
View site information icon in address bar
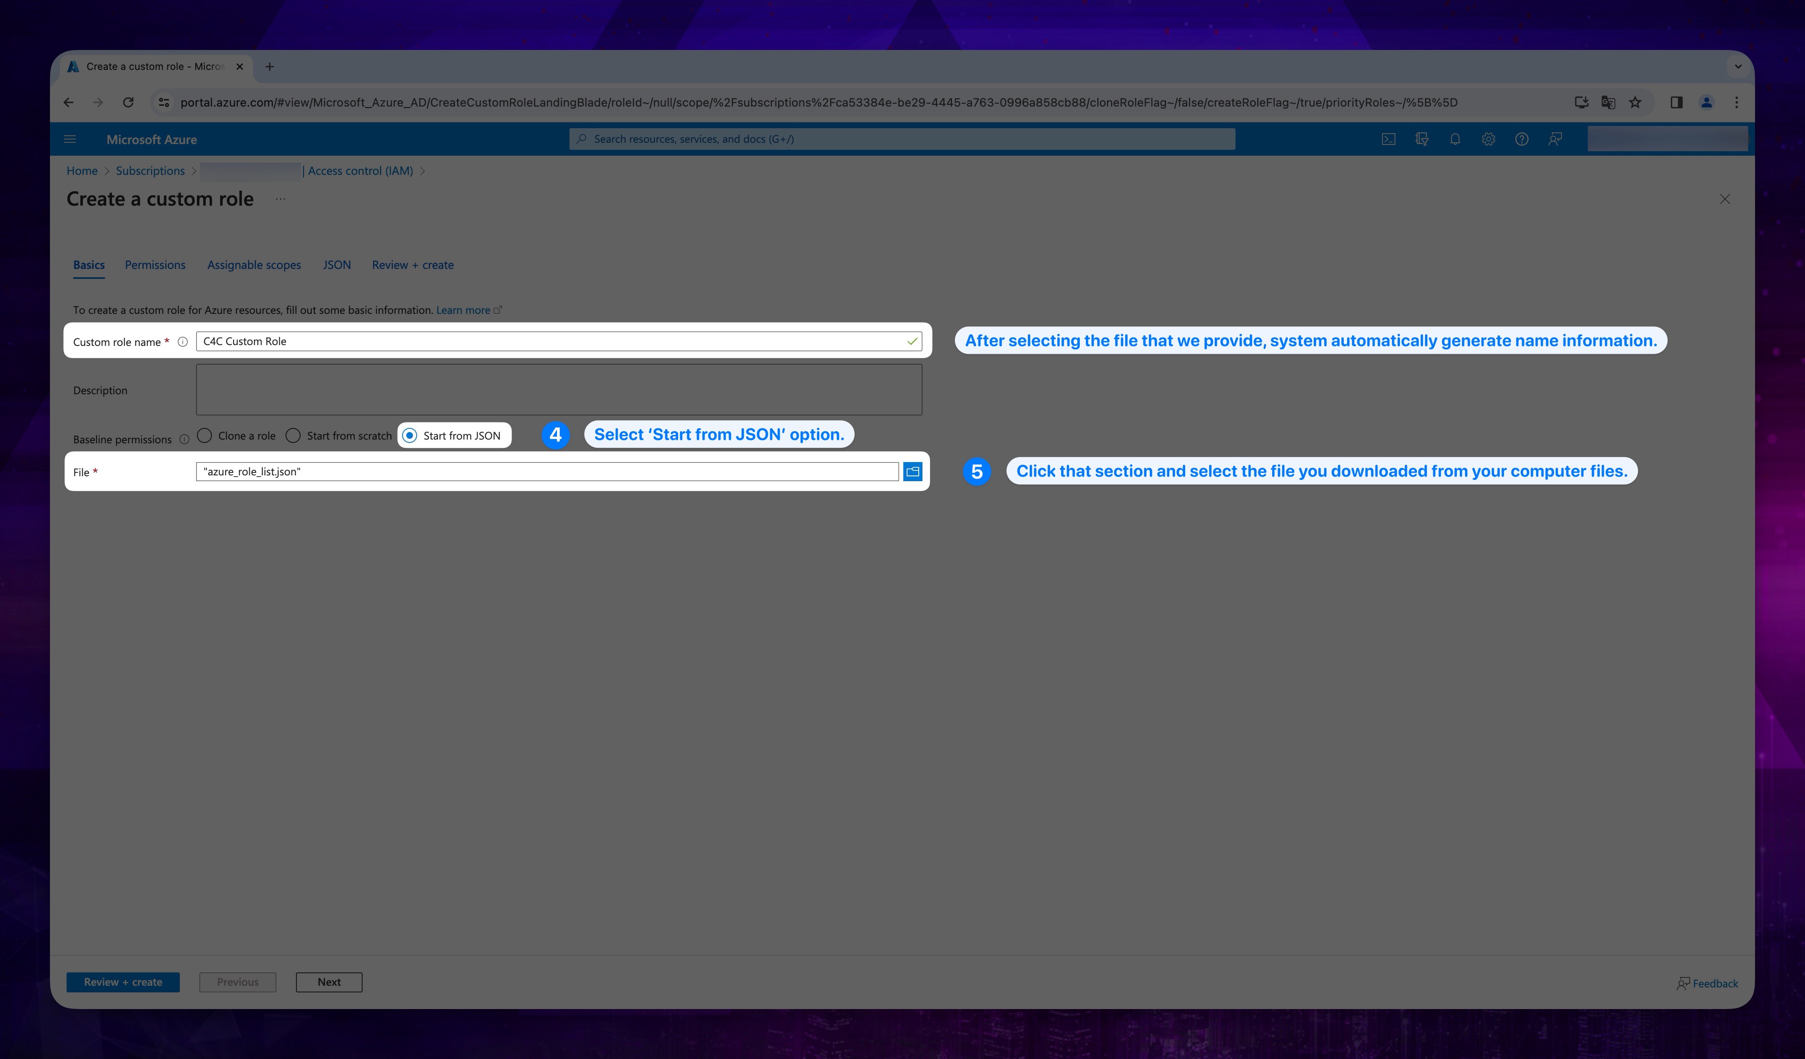pos(164,102)
